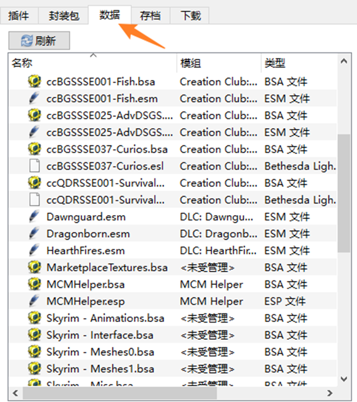Click the quill icon beside MCMHelper.esp
The height and width of the screenshot is (402, 357).
pos(35,301)
